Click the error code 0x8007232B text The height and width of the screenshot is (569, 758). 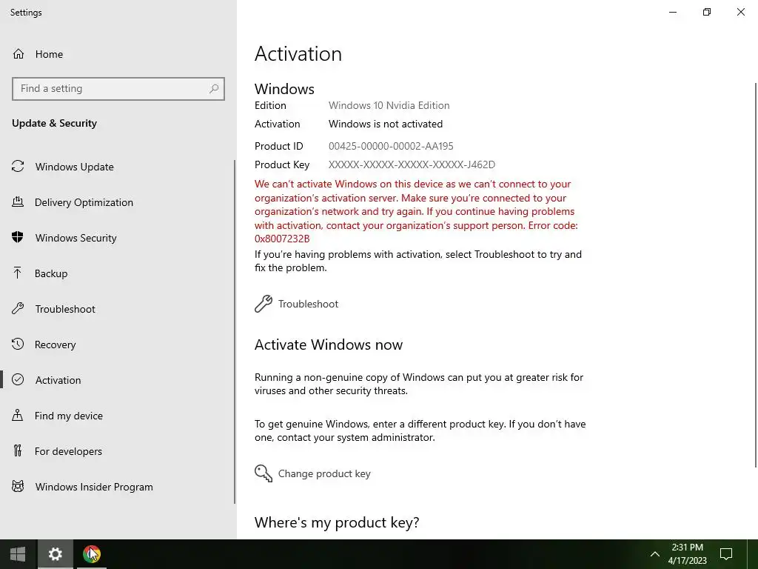coord(282,239)
